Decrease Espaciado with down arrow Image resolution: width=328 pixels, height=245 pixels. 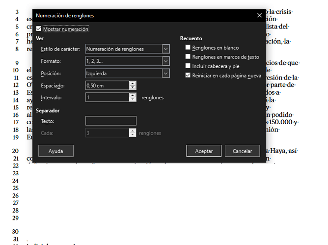133,87
